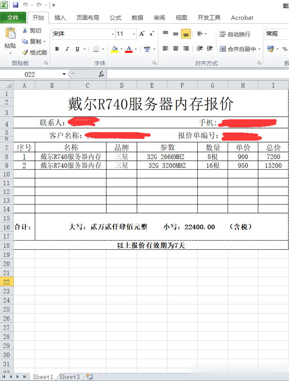Click the percent style icon

pos(285,49)
